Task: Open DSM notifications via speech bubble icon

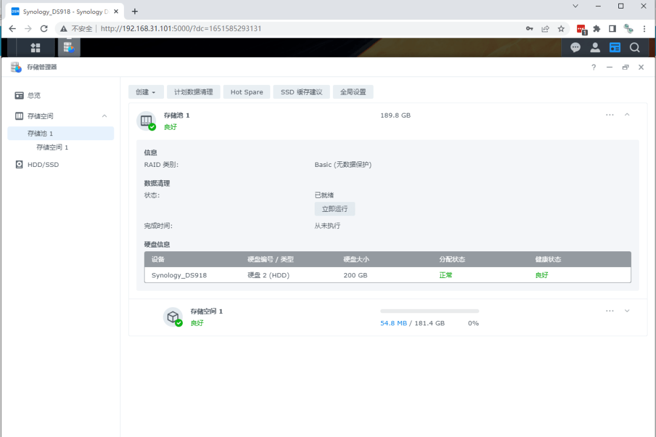Action: 575,47
